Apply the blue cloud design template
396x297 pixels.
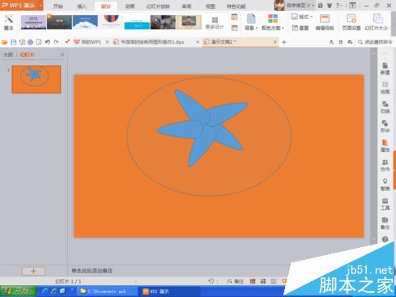click(86, 22)
